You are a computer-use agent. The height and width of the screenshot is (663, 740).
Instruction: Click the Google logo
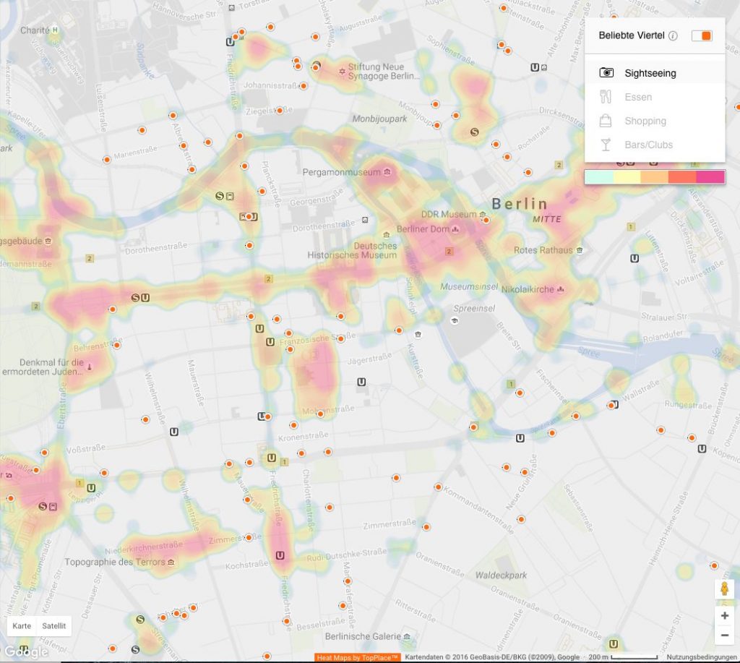(x=27, y=651)
